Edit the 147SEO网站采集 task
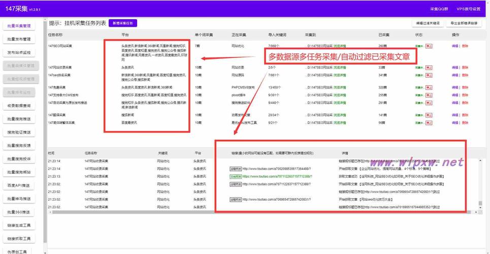 [x=454, y=46]
